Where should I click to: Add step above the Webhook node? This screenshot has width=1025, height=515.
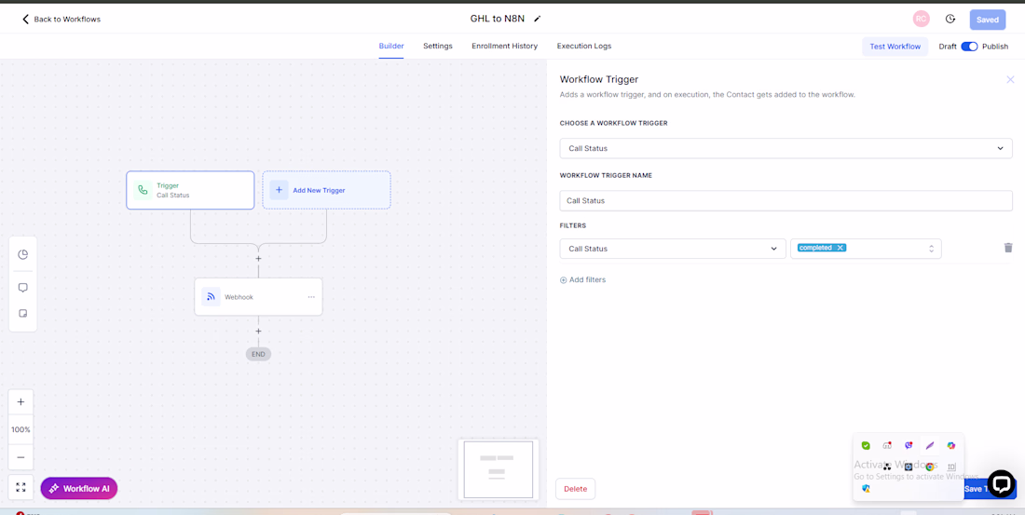tap(258, 259)
